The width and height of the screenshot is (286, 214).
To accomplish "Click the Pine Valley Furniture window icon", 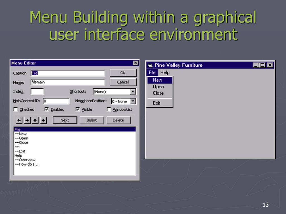I will coord(150,65).
